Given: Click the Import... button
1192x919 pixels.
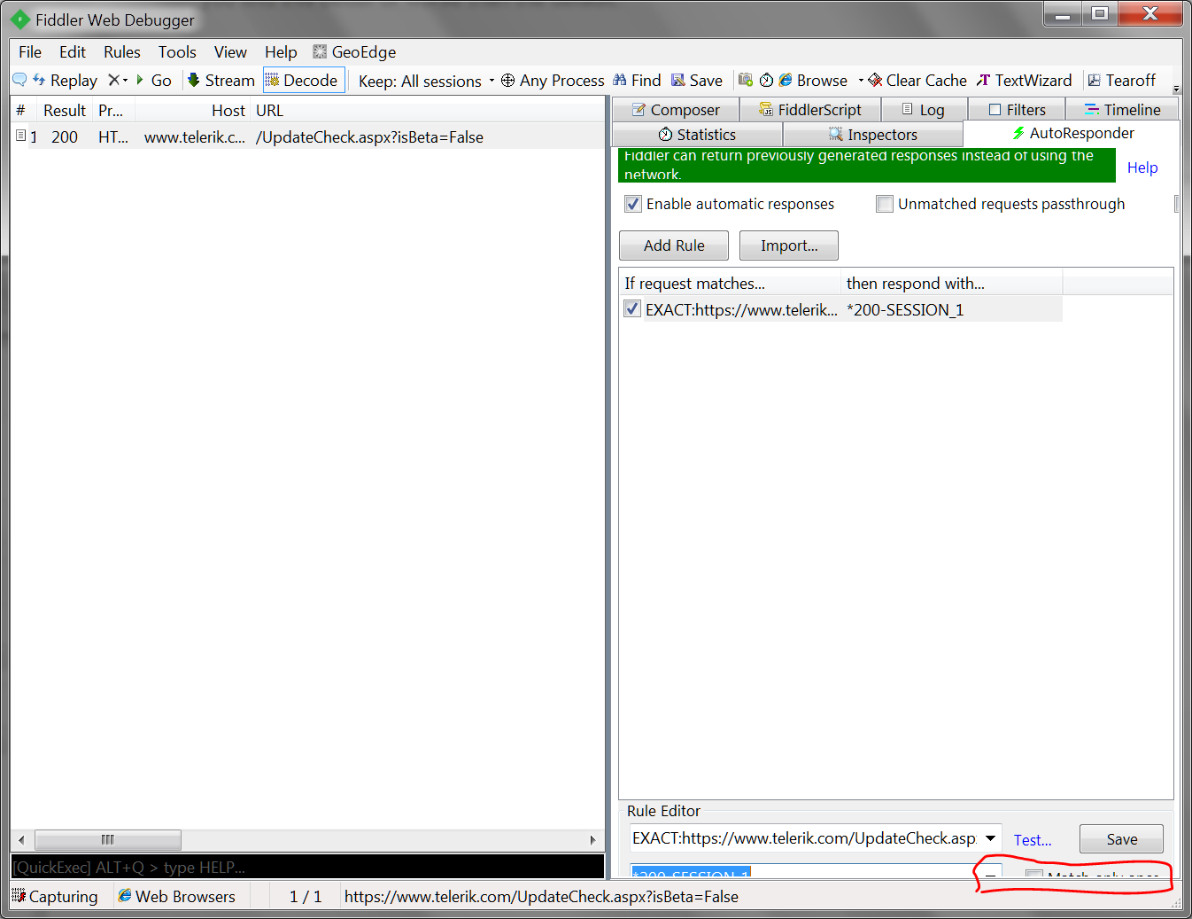Looking at the screenshot, I should [789, 245].
